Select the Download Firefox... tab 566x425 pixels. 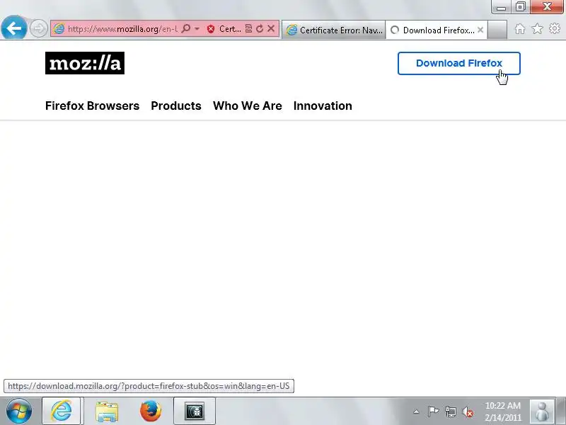(436, 30)
